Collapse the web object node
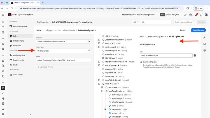The image size is (210, 118). pyautogui.click(x=99, y=84)
